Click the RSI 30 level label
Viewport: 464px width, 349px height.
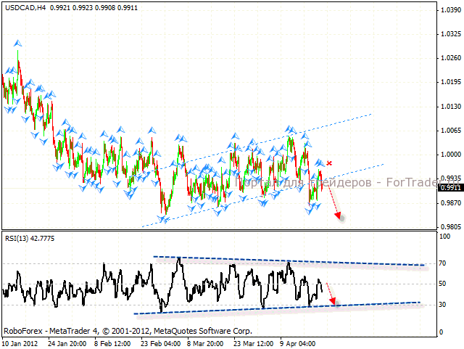point(442,304)
